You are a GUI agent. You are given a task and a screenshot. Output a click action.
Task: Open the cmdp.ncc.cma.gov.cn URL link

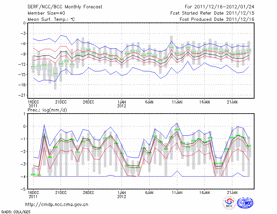tap(57, 204)
